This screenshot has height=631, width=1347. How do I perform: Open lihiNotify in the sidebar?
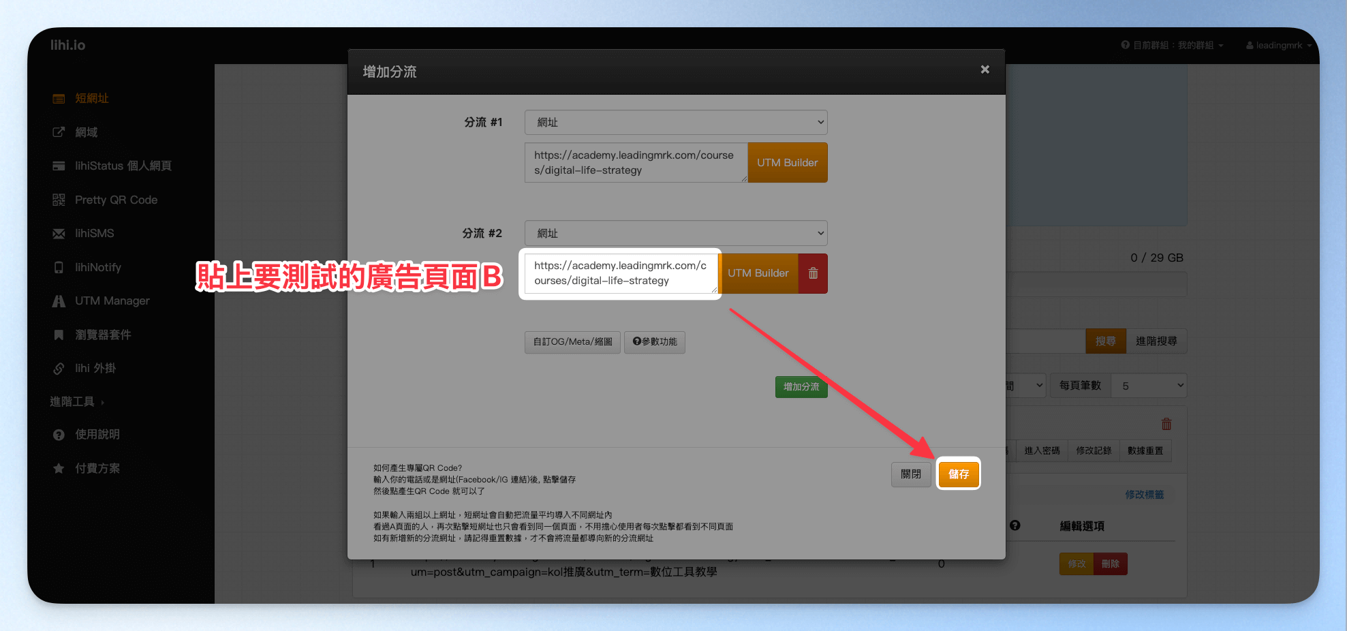click(x=97, y=267)
